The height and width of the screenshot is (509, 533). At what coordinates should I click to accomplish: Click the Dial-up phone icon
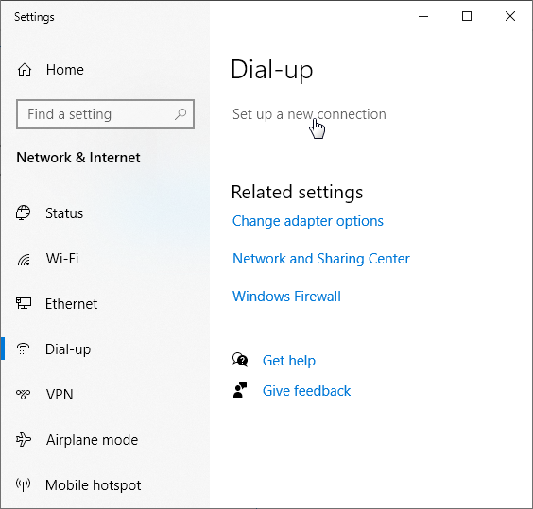click(x=23, y=348)
